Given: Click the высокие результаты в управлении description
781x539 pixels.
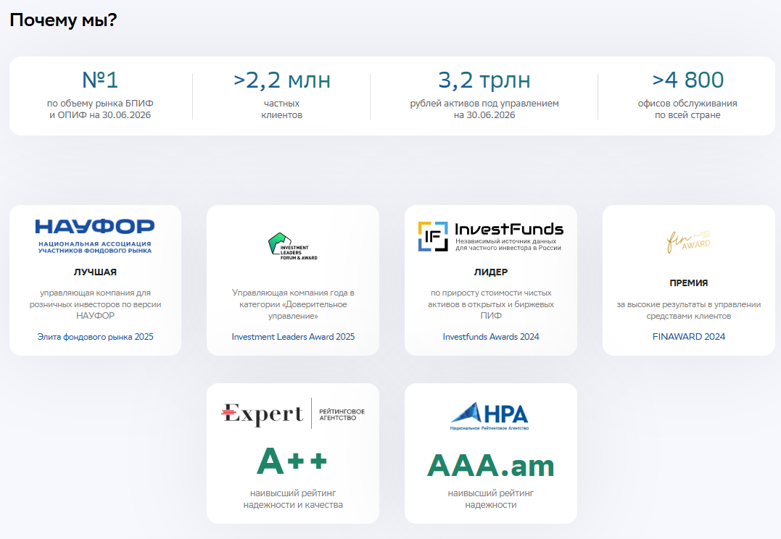Looking at the screenshot, I should [x=689, y=310].
